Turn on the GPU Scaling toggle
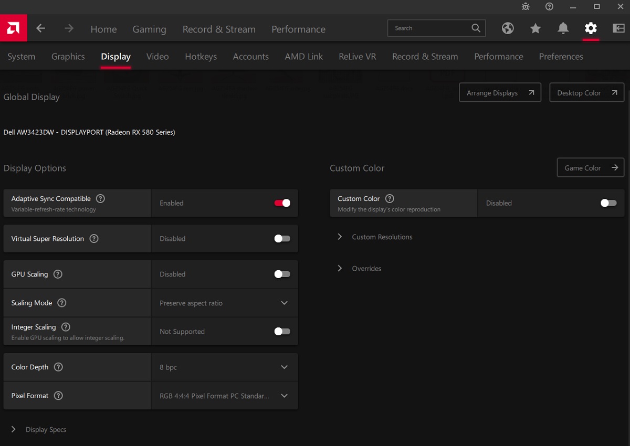 [282, 274]
